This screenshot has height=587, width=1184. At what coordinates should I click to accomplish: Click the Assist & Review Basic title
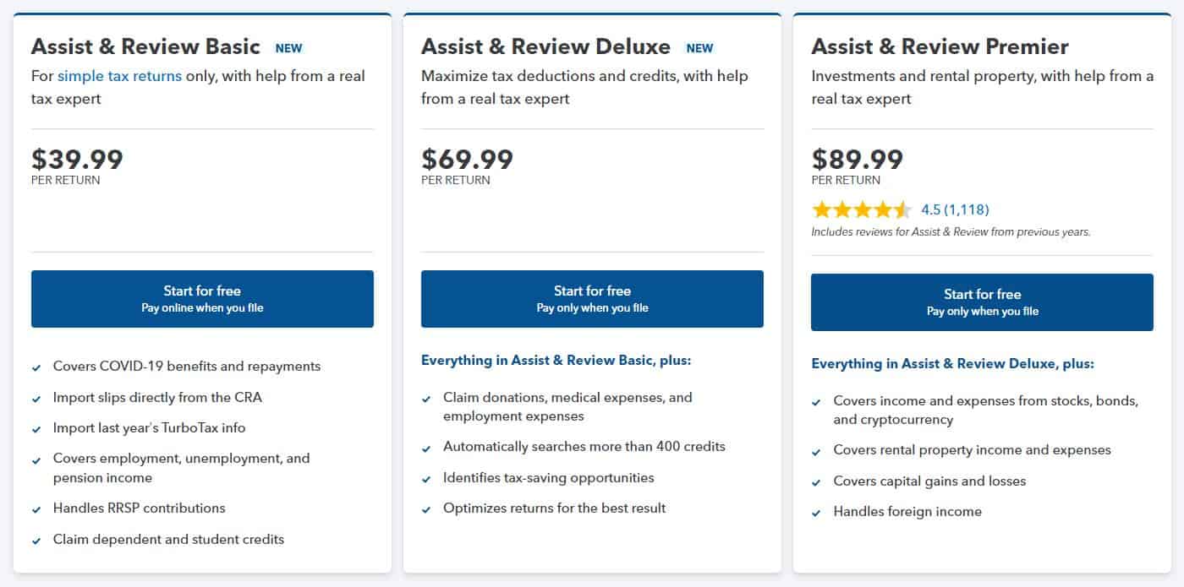145,46
